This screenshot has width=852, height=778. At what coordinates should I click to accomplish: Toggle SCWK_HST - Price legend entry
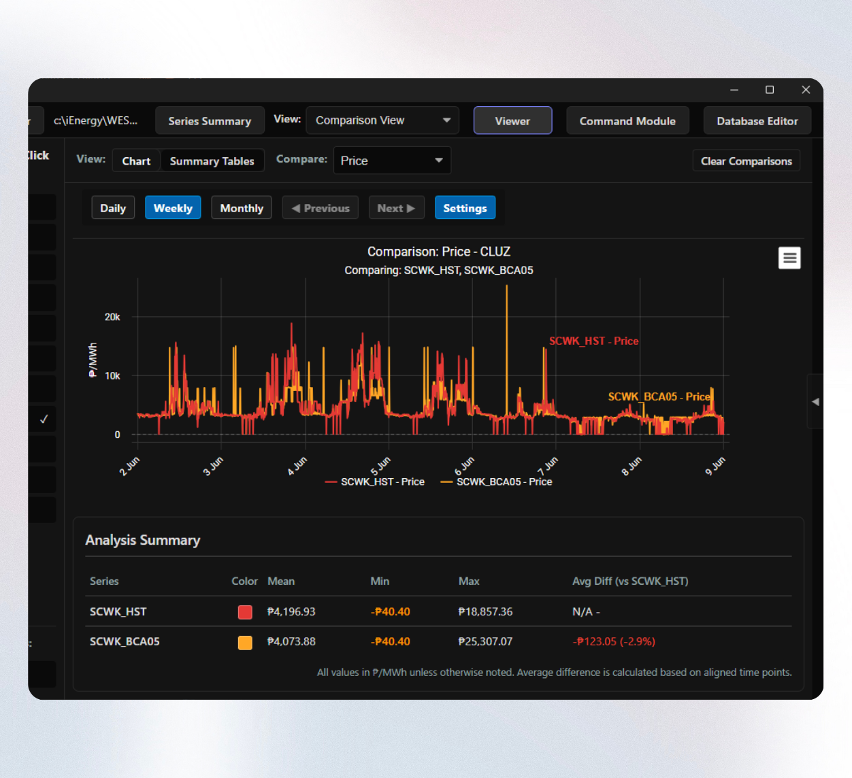click(375, 481)
